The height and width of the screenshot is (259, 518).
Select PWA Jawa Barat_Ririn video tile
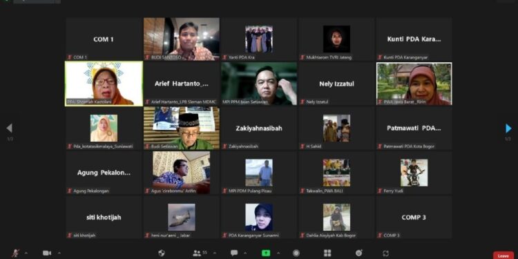tap(414, 84)
